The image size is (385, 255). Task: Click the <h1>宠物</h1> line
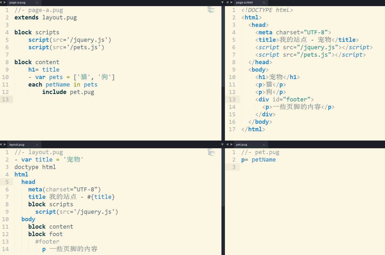coord(277,77)
